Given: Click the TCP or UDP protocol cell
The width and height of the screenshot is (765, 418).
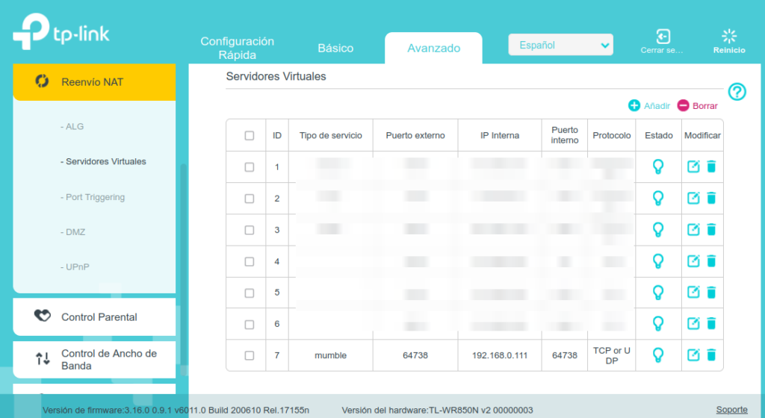Looking at the screenshot, I should click(x=612, y=355).
